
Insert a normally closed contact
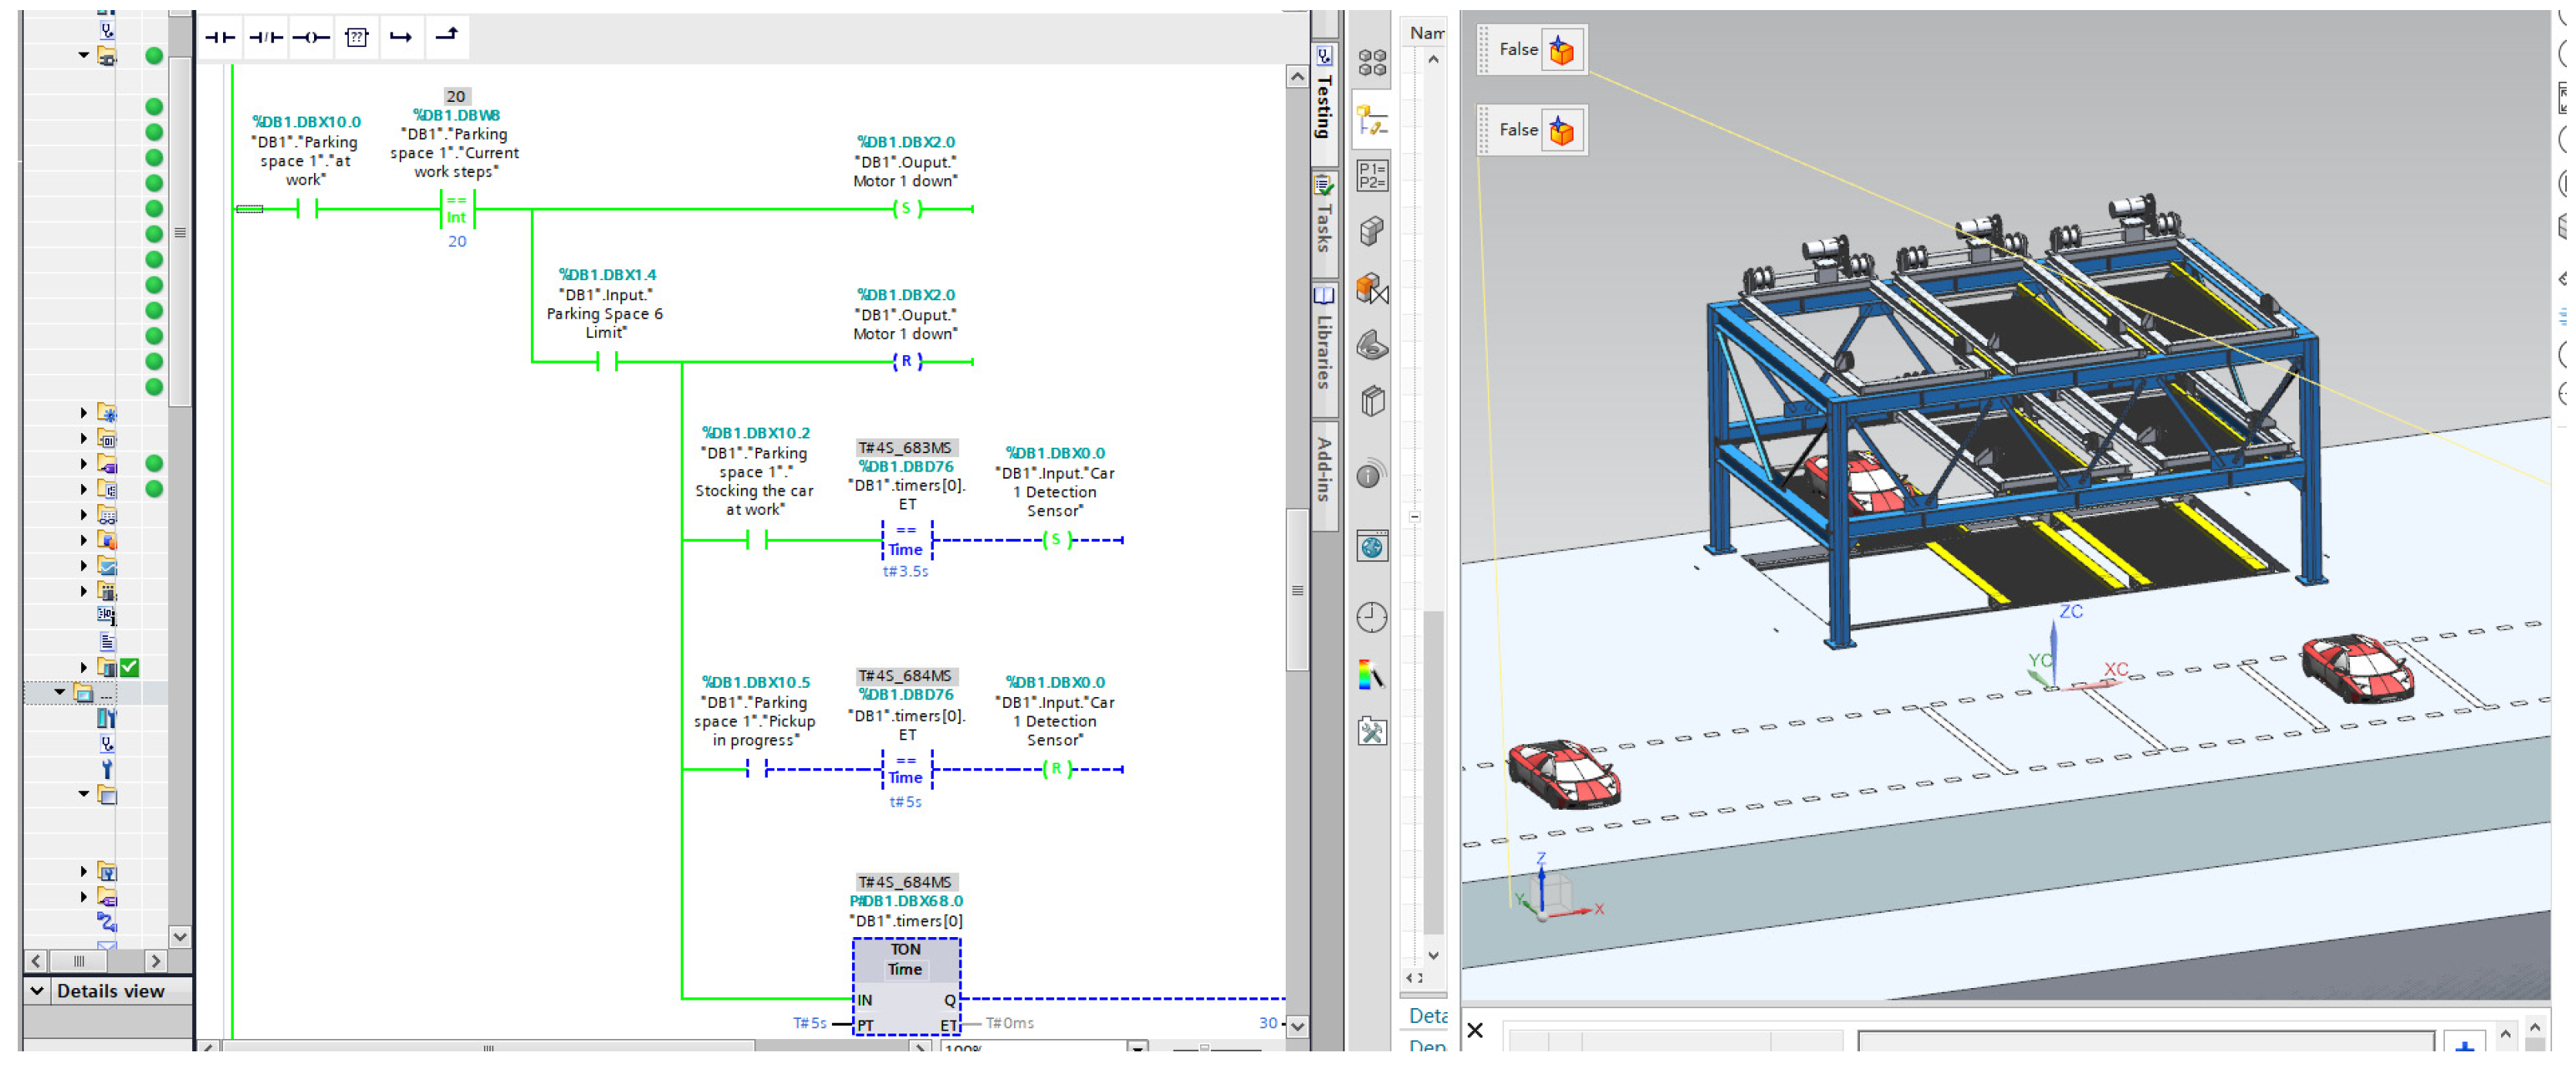(x=266, y=38)
